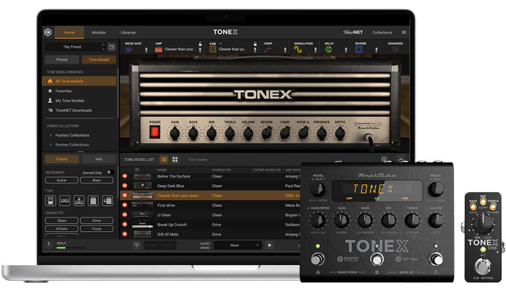
Task: Filter by Hi-Gain character
Action: [61, 228]
